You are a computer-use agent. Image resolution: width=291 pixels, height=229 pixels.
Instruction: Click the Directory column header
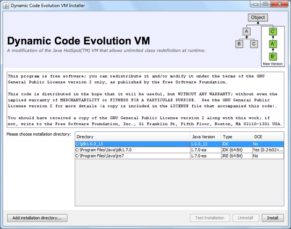coord(133,137)
